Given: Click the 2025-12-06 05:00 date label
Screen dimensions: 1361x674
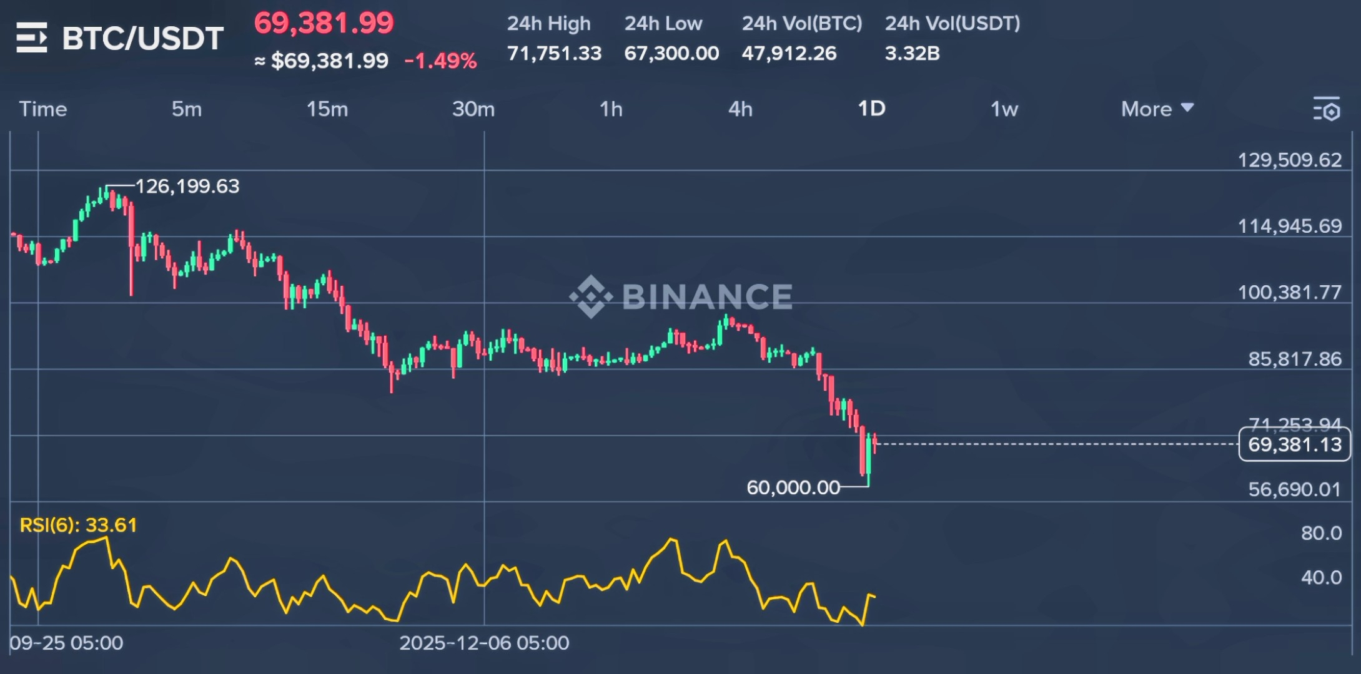Looking at the screenshot, I should [484, 643].
